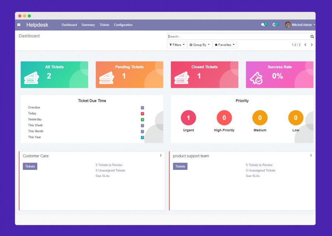The width and height of the screenshot is (332, 236).
Task: Click the Overdue count badge
Action: pos(142,108)
